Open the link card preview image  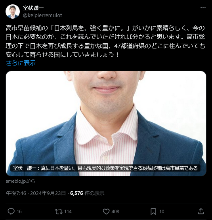[x=106, y=124]
